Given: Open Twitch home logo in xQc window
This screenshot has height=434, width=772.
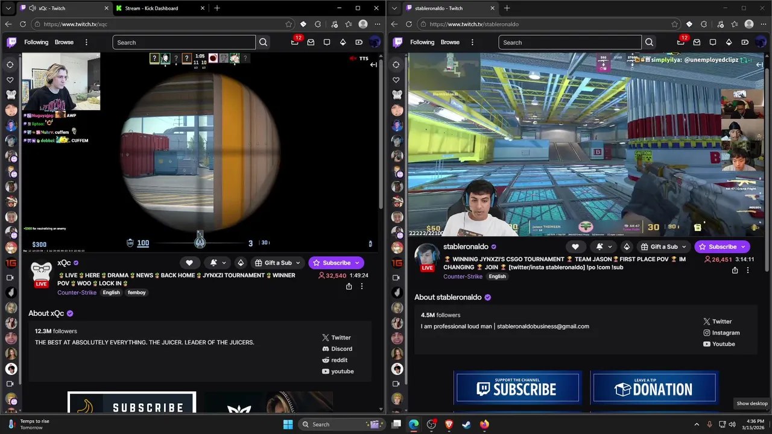Looking at the screenshot, I should 11,42.
